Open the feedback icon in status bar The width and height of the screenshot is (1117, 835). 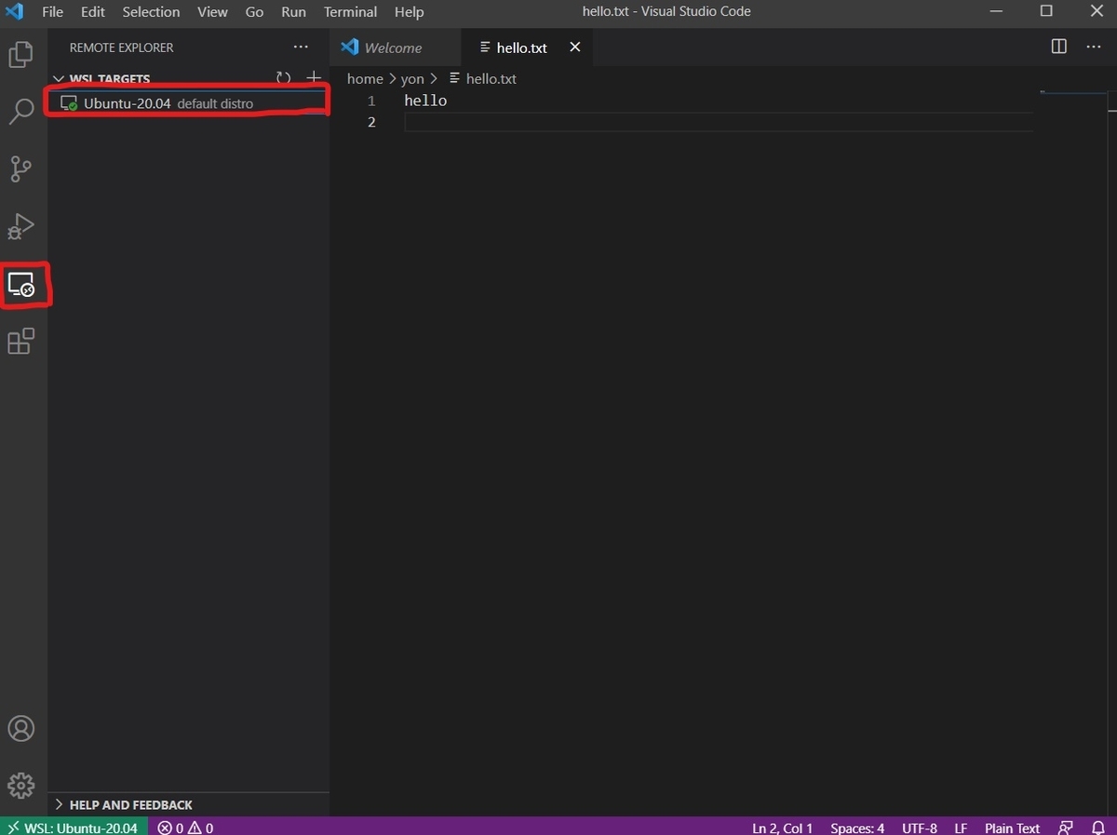coord(1065,828)
